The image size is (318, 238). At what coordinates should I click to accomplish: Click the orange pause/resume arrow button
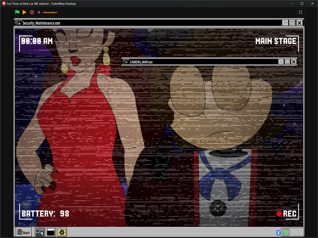pos(24,12)
